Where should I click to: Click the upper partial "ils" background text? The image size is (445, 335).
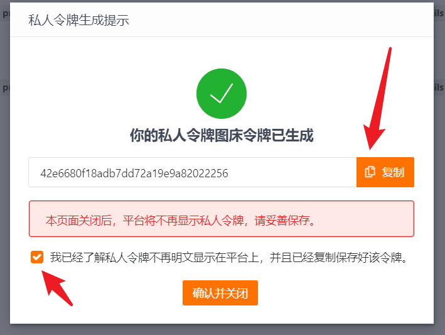[439, 13]
